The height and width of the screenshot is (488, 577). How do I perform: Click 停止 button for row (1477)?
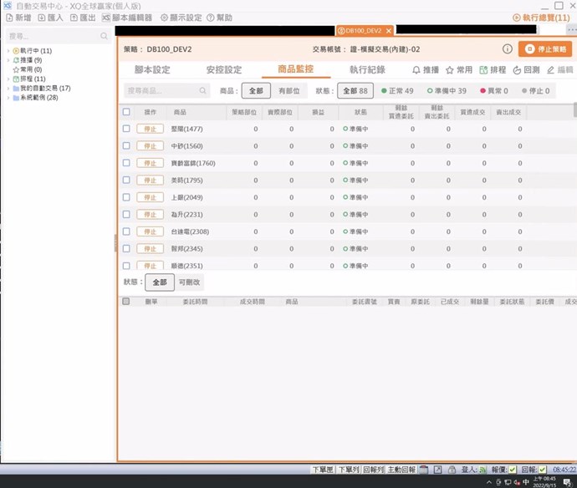(151, 129)
